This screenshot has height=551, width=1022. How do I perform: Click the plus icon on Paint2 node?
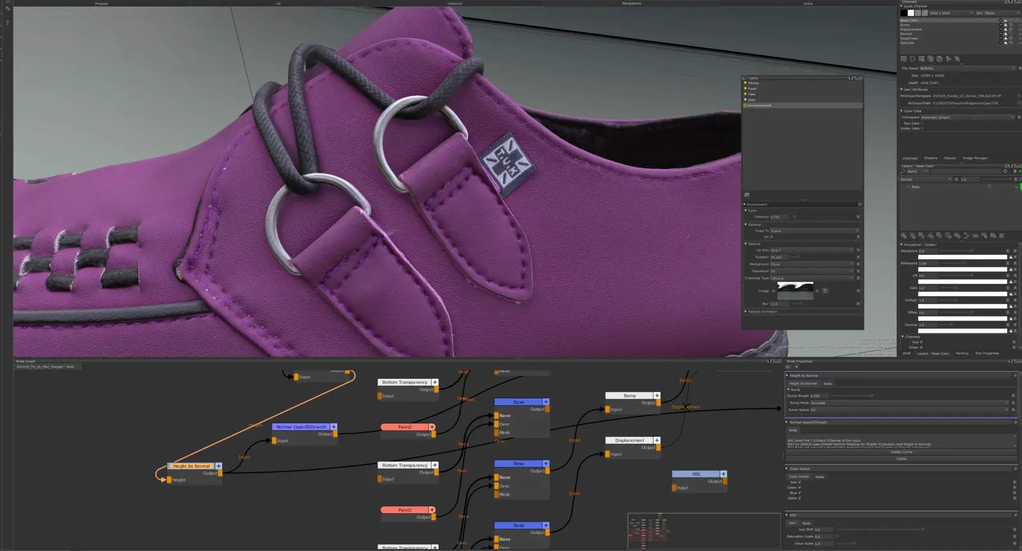coord(432,426)
